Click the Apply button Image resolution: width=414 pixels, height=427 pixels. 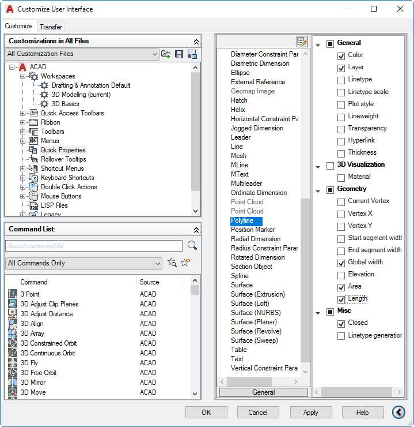[311, 413]
